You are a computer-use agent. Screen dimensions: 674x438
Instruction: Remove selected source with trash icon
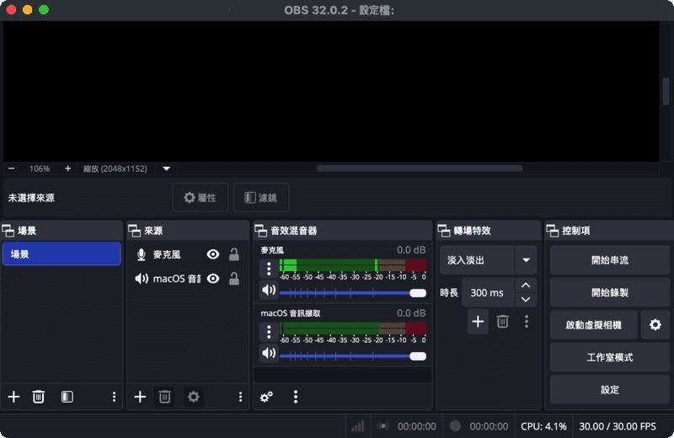tap(164, 397)
